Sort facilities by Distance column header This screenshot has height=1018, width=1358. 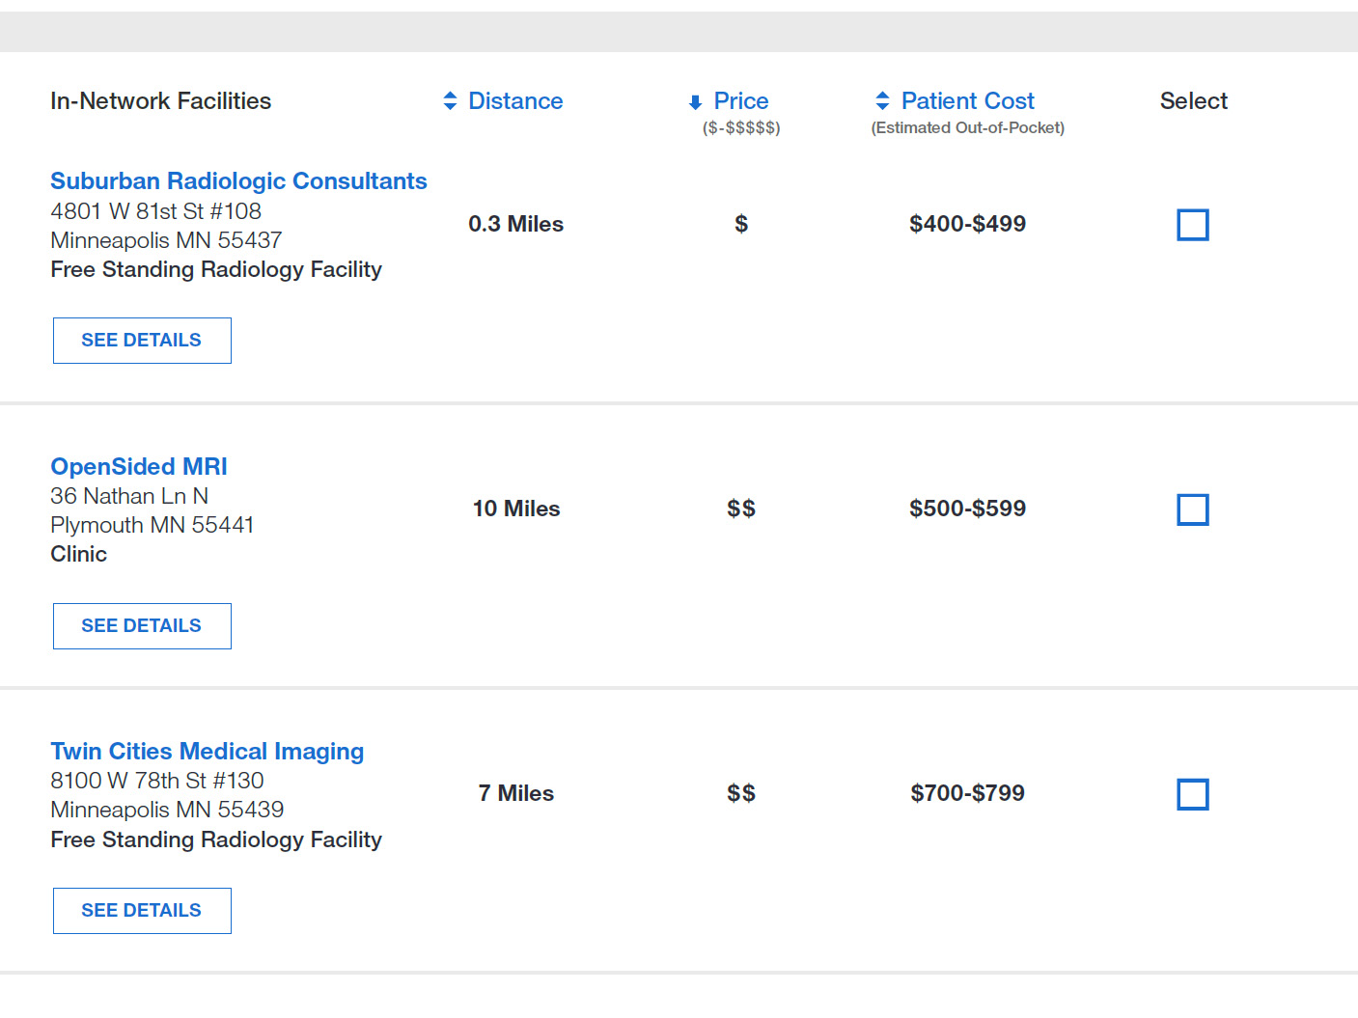pyautogui.click(x=515, y=101)
